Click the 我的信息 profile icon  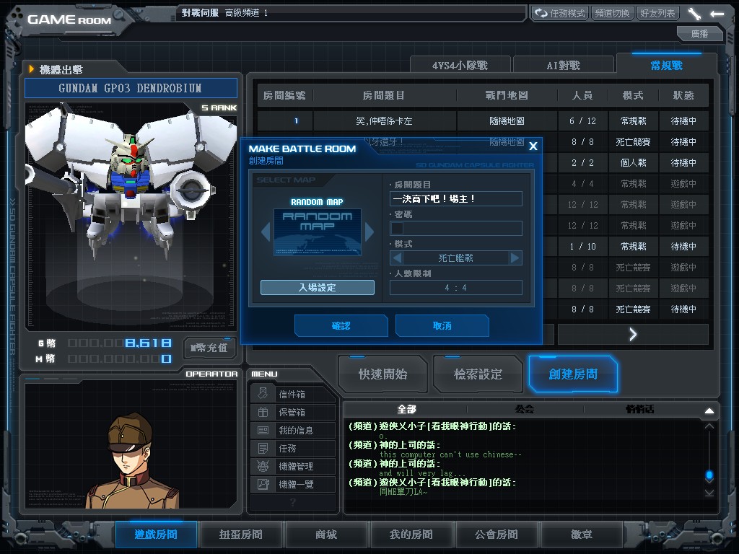pos(263,430)
